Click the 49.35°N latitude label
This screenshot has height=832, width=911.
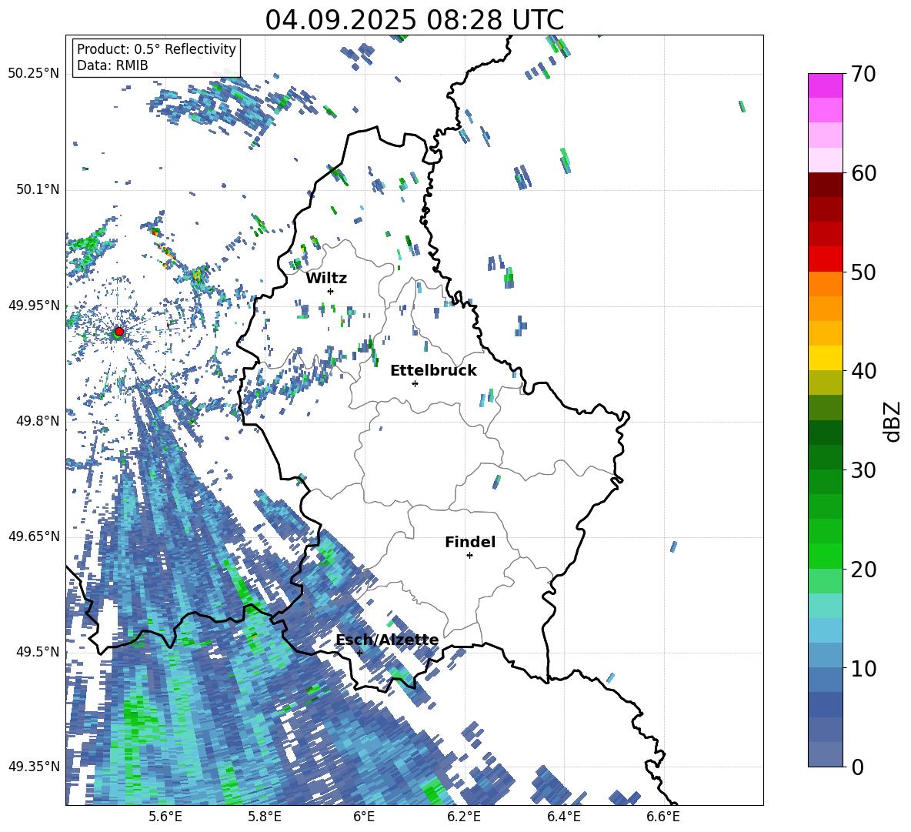[x=34, y=767]
